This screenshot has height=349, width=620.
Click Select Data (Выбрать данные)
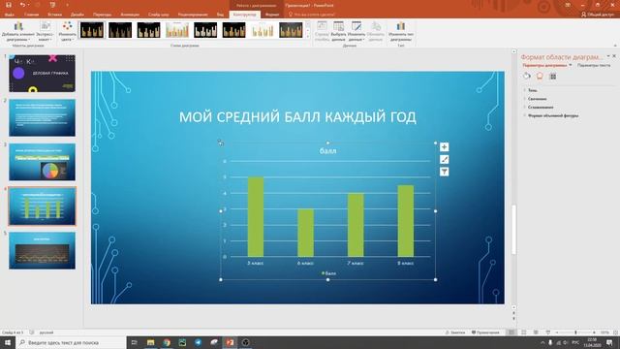(338, 32)
